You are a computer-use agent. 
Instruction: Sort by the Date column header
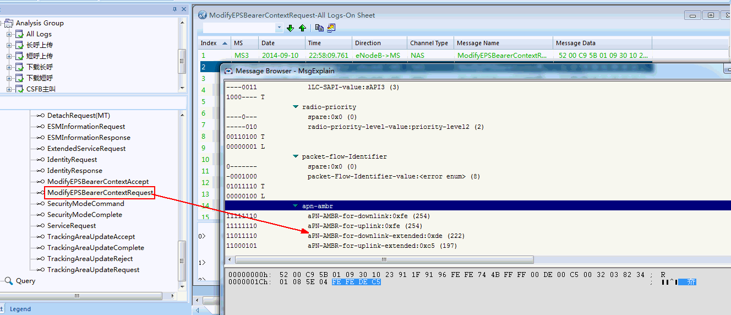click(282, 43)
